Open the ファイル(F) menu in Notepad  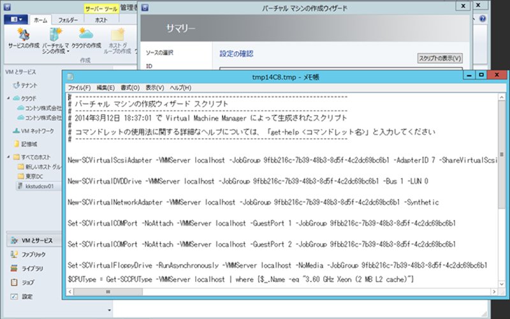click(x=79, y=87)
